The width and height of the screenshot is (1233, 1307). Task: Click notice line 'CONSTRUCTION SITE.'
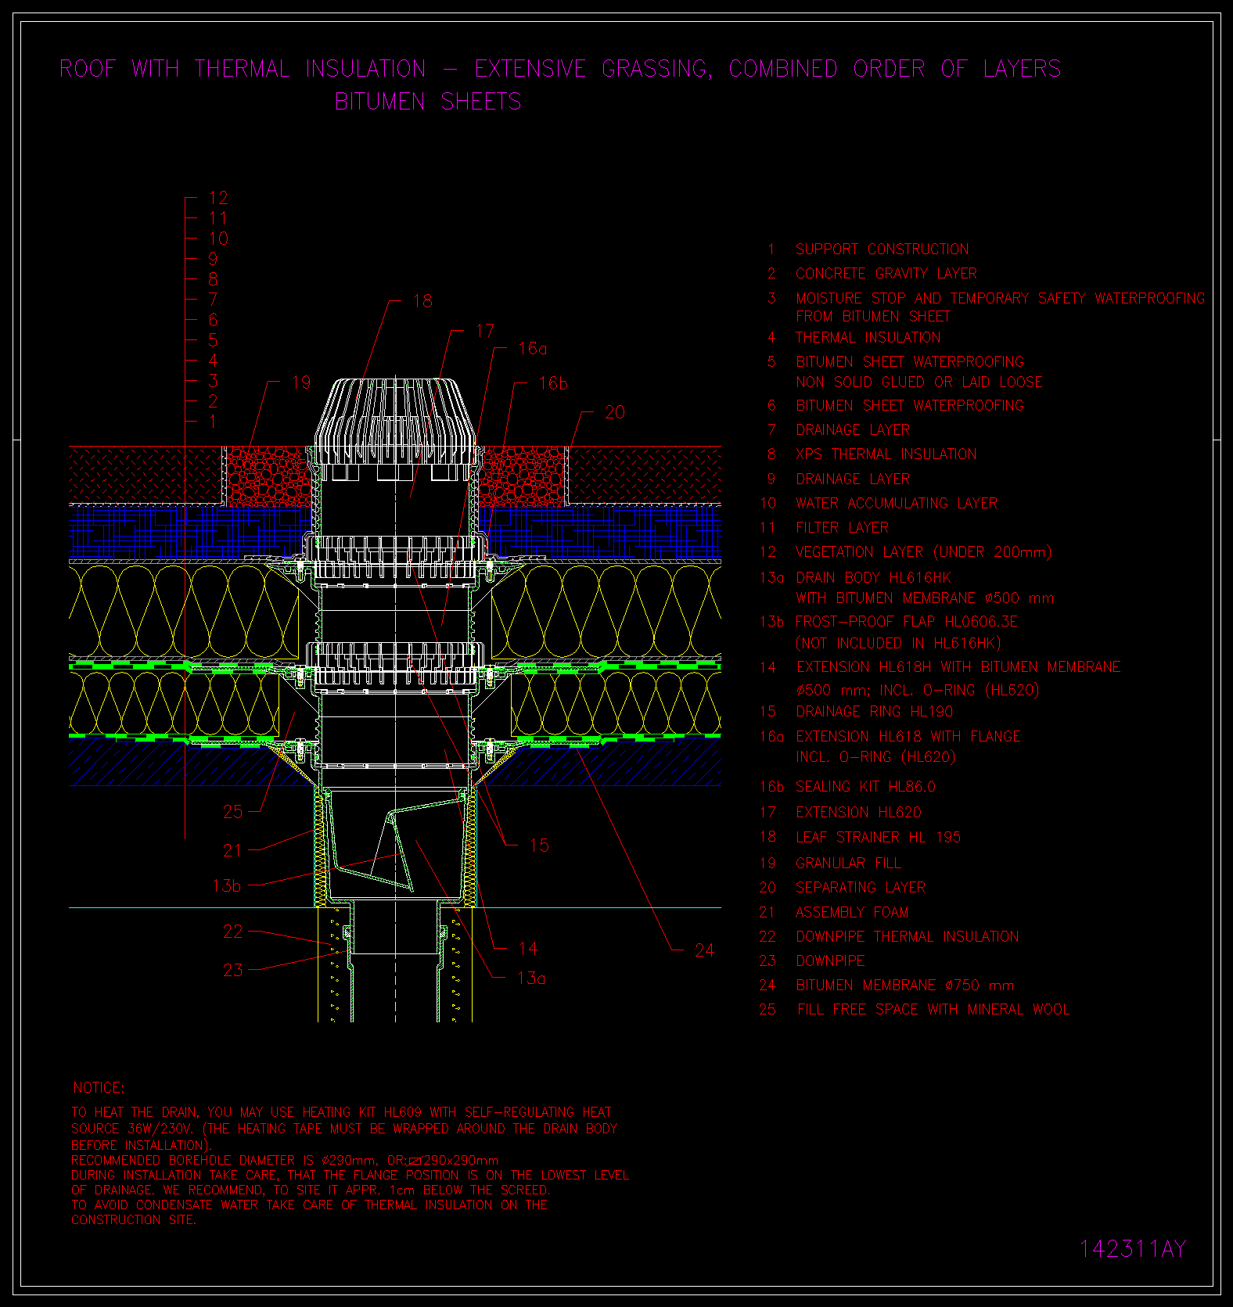tap(134, 1220)
